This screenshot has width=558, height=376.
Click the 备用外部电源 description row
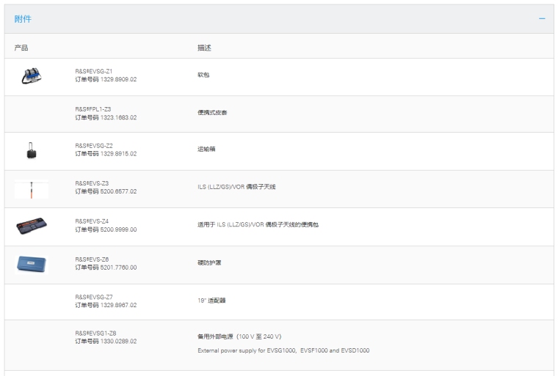click(239, 337)
